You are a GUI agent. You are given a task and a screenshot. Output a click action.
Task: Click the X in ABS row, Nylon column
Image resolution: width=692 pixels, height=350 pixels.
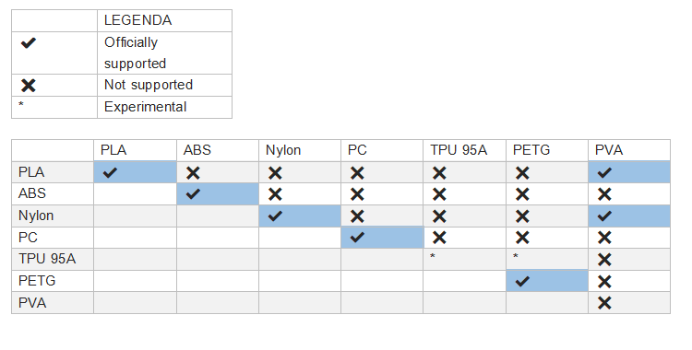click(x=275, y=194)
